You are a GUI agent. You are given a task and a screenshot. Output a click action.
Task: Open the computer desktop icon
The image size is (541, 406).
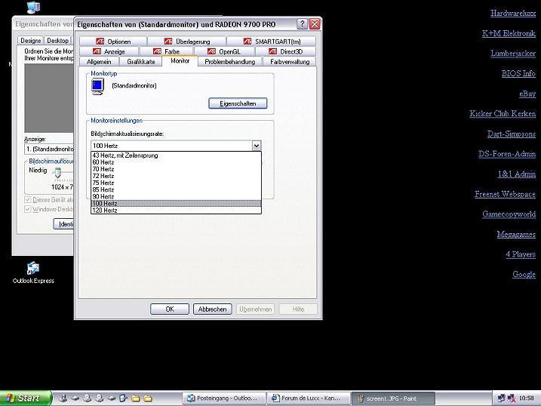click(x=33, y=7)
